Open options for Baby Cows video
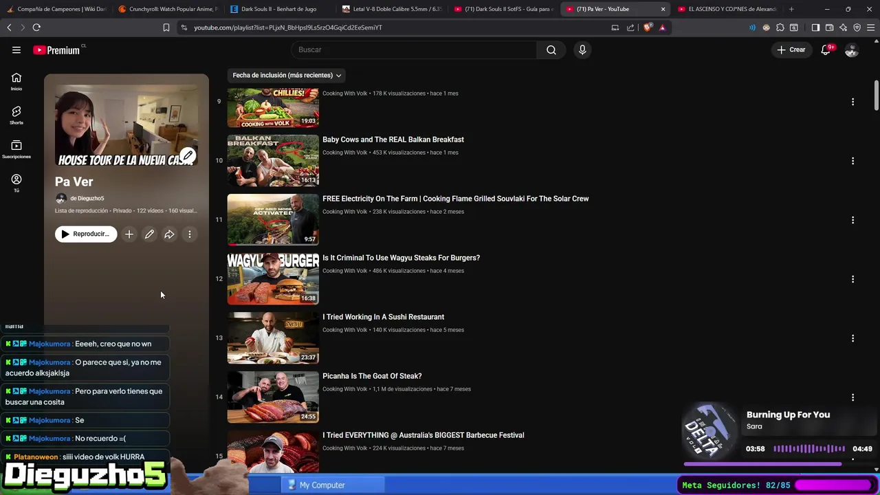This screenshot has width=880, height=495. [852, 161]
